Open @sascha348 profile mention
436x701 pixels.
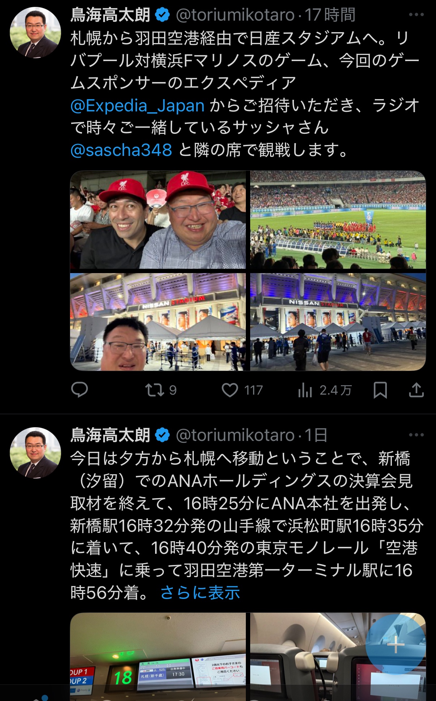coord(121,150)
